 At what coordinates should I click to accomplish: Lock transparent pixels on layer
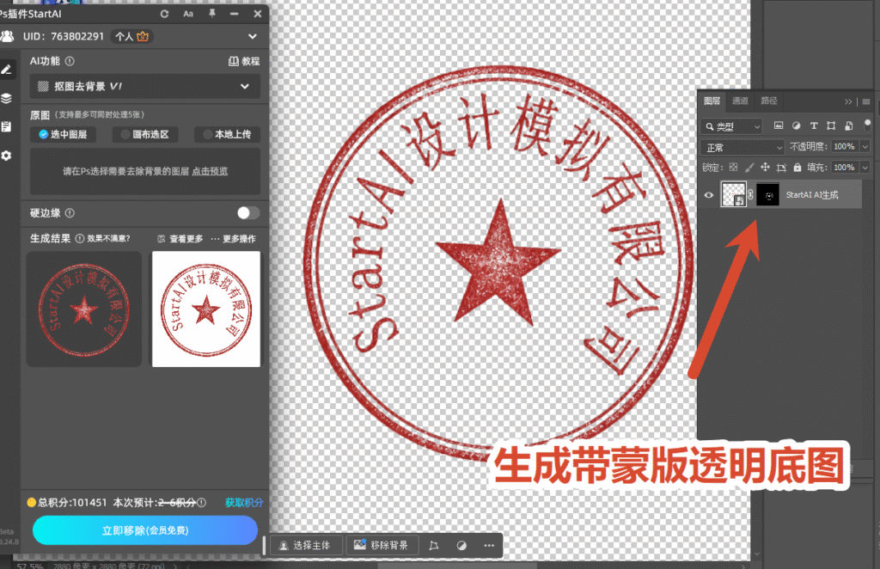click(734, 168)
